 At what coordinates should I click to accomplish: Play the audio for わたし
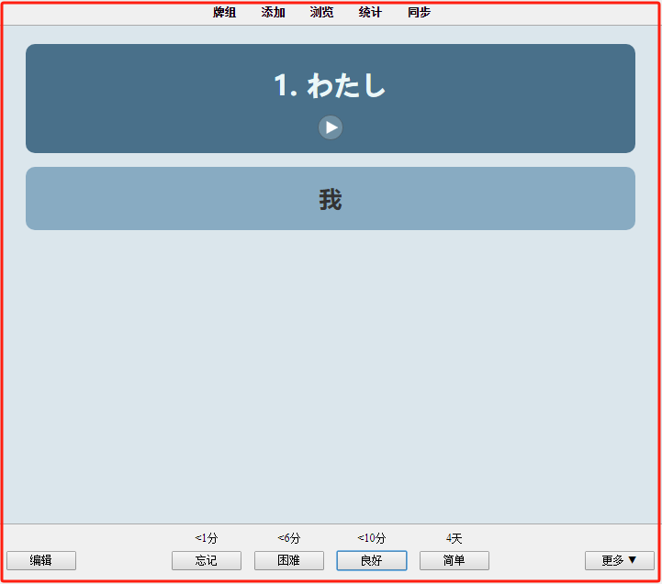[331, 127]
